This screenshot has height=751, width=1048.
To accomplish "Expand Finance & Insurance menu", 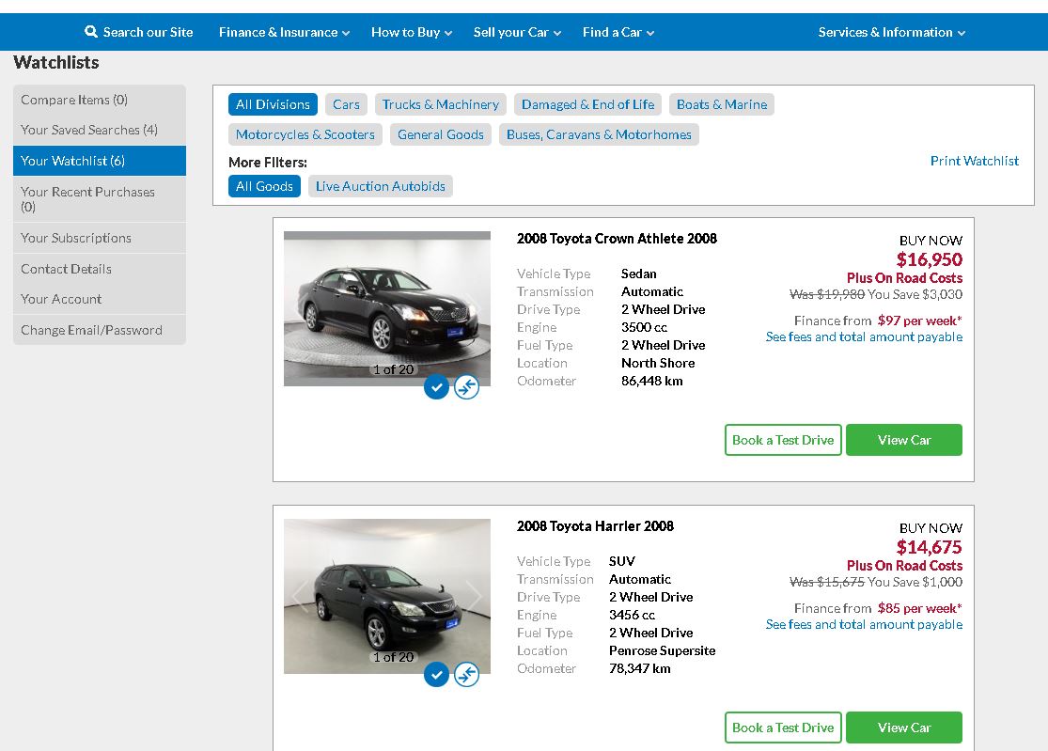I will coord(284,32).
